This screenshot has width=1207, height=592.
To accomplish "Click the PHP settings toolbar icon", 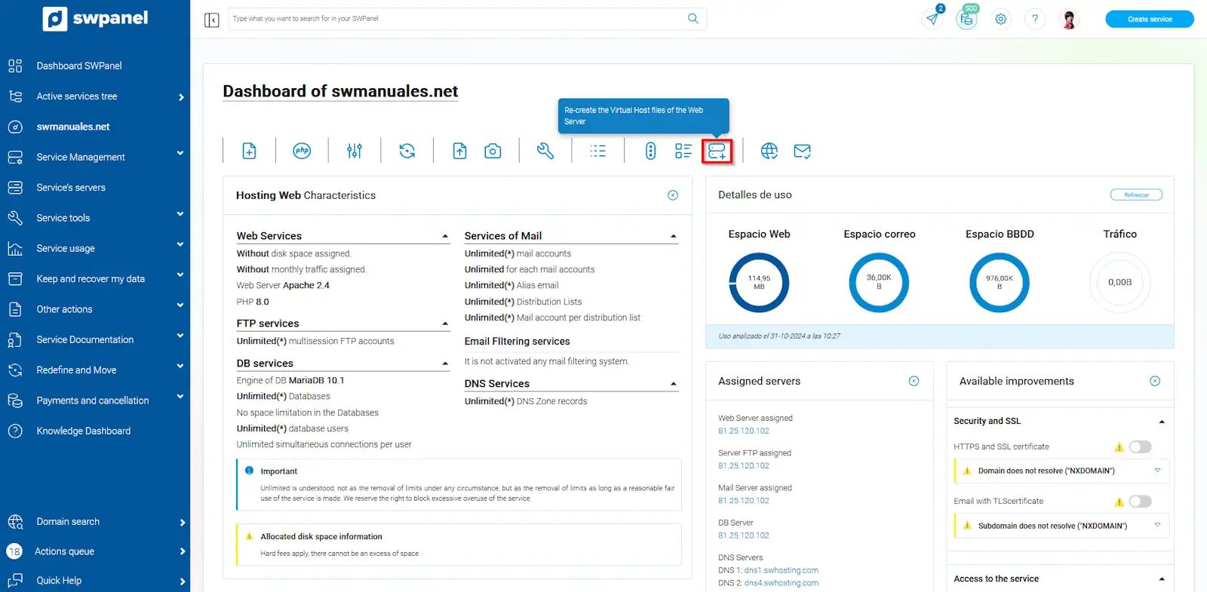I will tap(302, 151).
